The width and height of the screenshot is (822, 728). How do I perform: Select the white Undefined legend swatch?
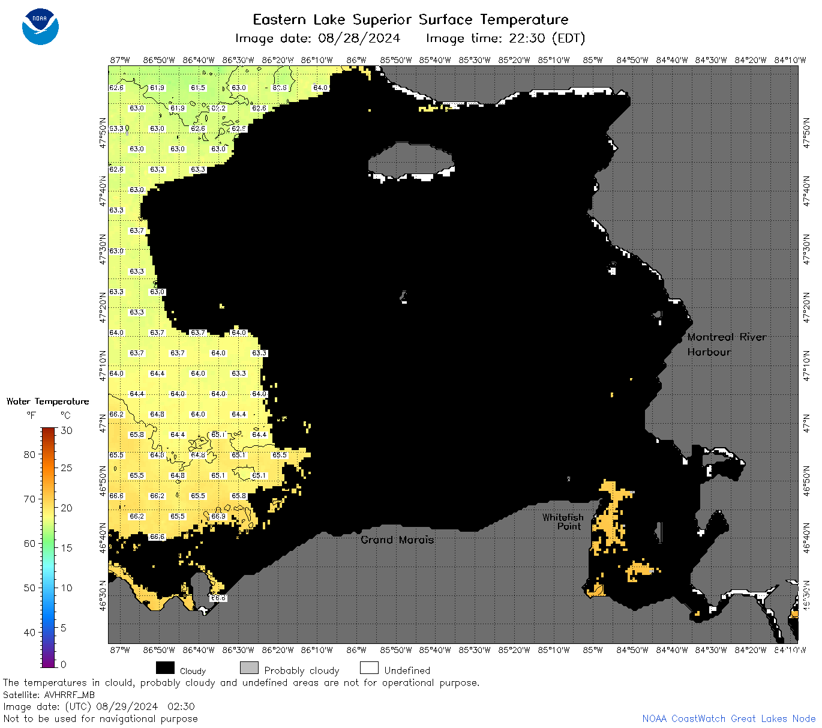[x=369, y=668]
